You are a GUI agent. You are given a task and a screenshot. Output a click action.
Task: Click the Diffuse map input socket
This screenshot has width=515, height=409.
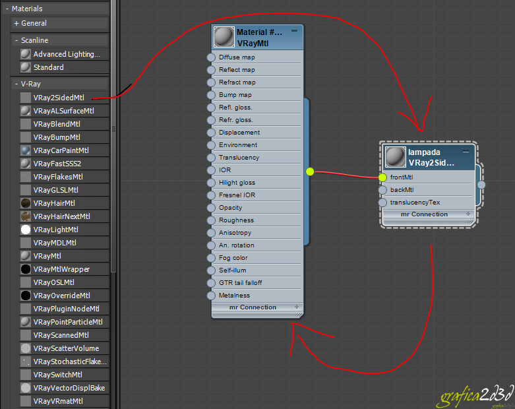click(211, 57)
